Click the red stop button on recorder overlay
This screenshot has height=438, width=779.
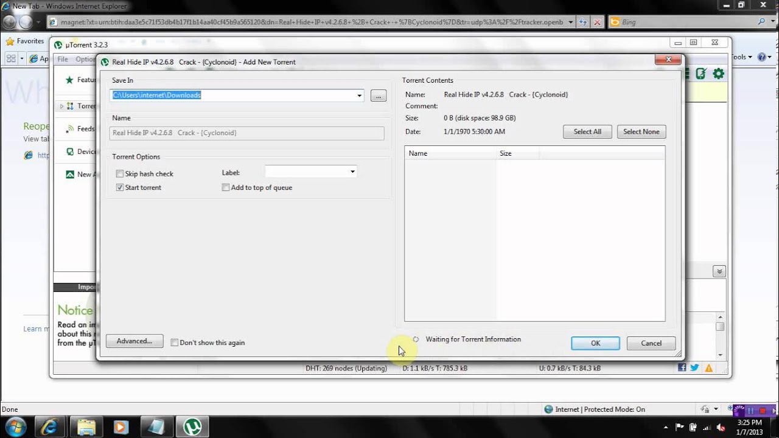763,411
